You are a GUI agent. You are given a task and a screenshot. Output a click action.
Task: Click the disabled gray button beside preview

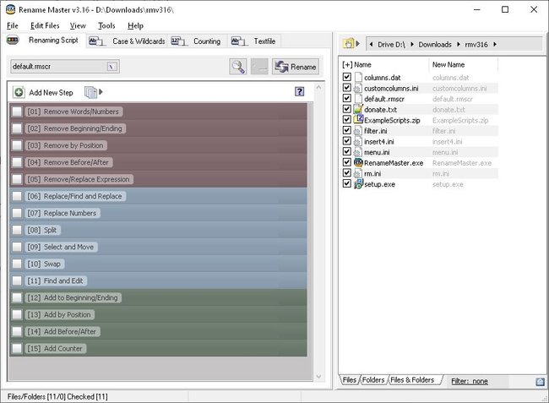pos(259,67)
